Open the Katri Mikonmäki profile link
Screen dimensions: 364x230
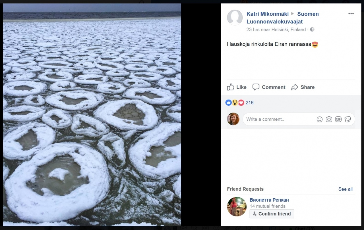click(267, 14)
